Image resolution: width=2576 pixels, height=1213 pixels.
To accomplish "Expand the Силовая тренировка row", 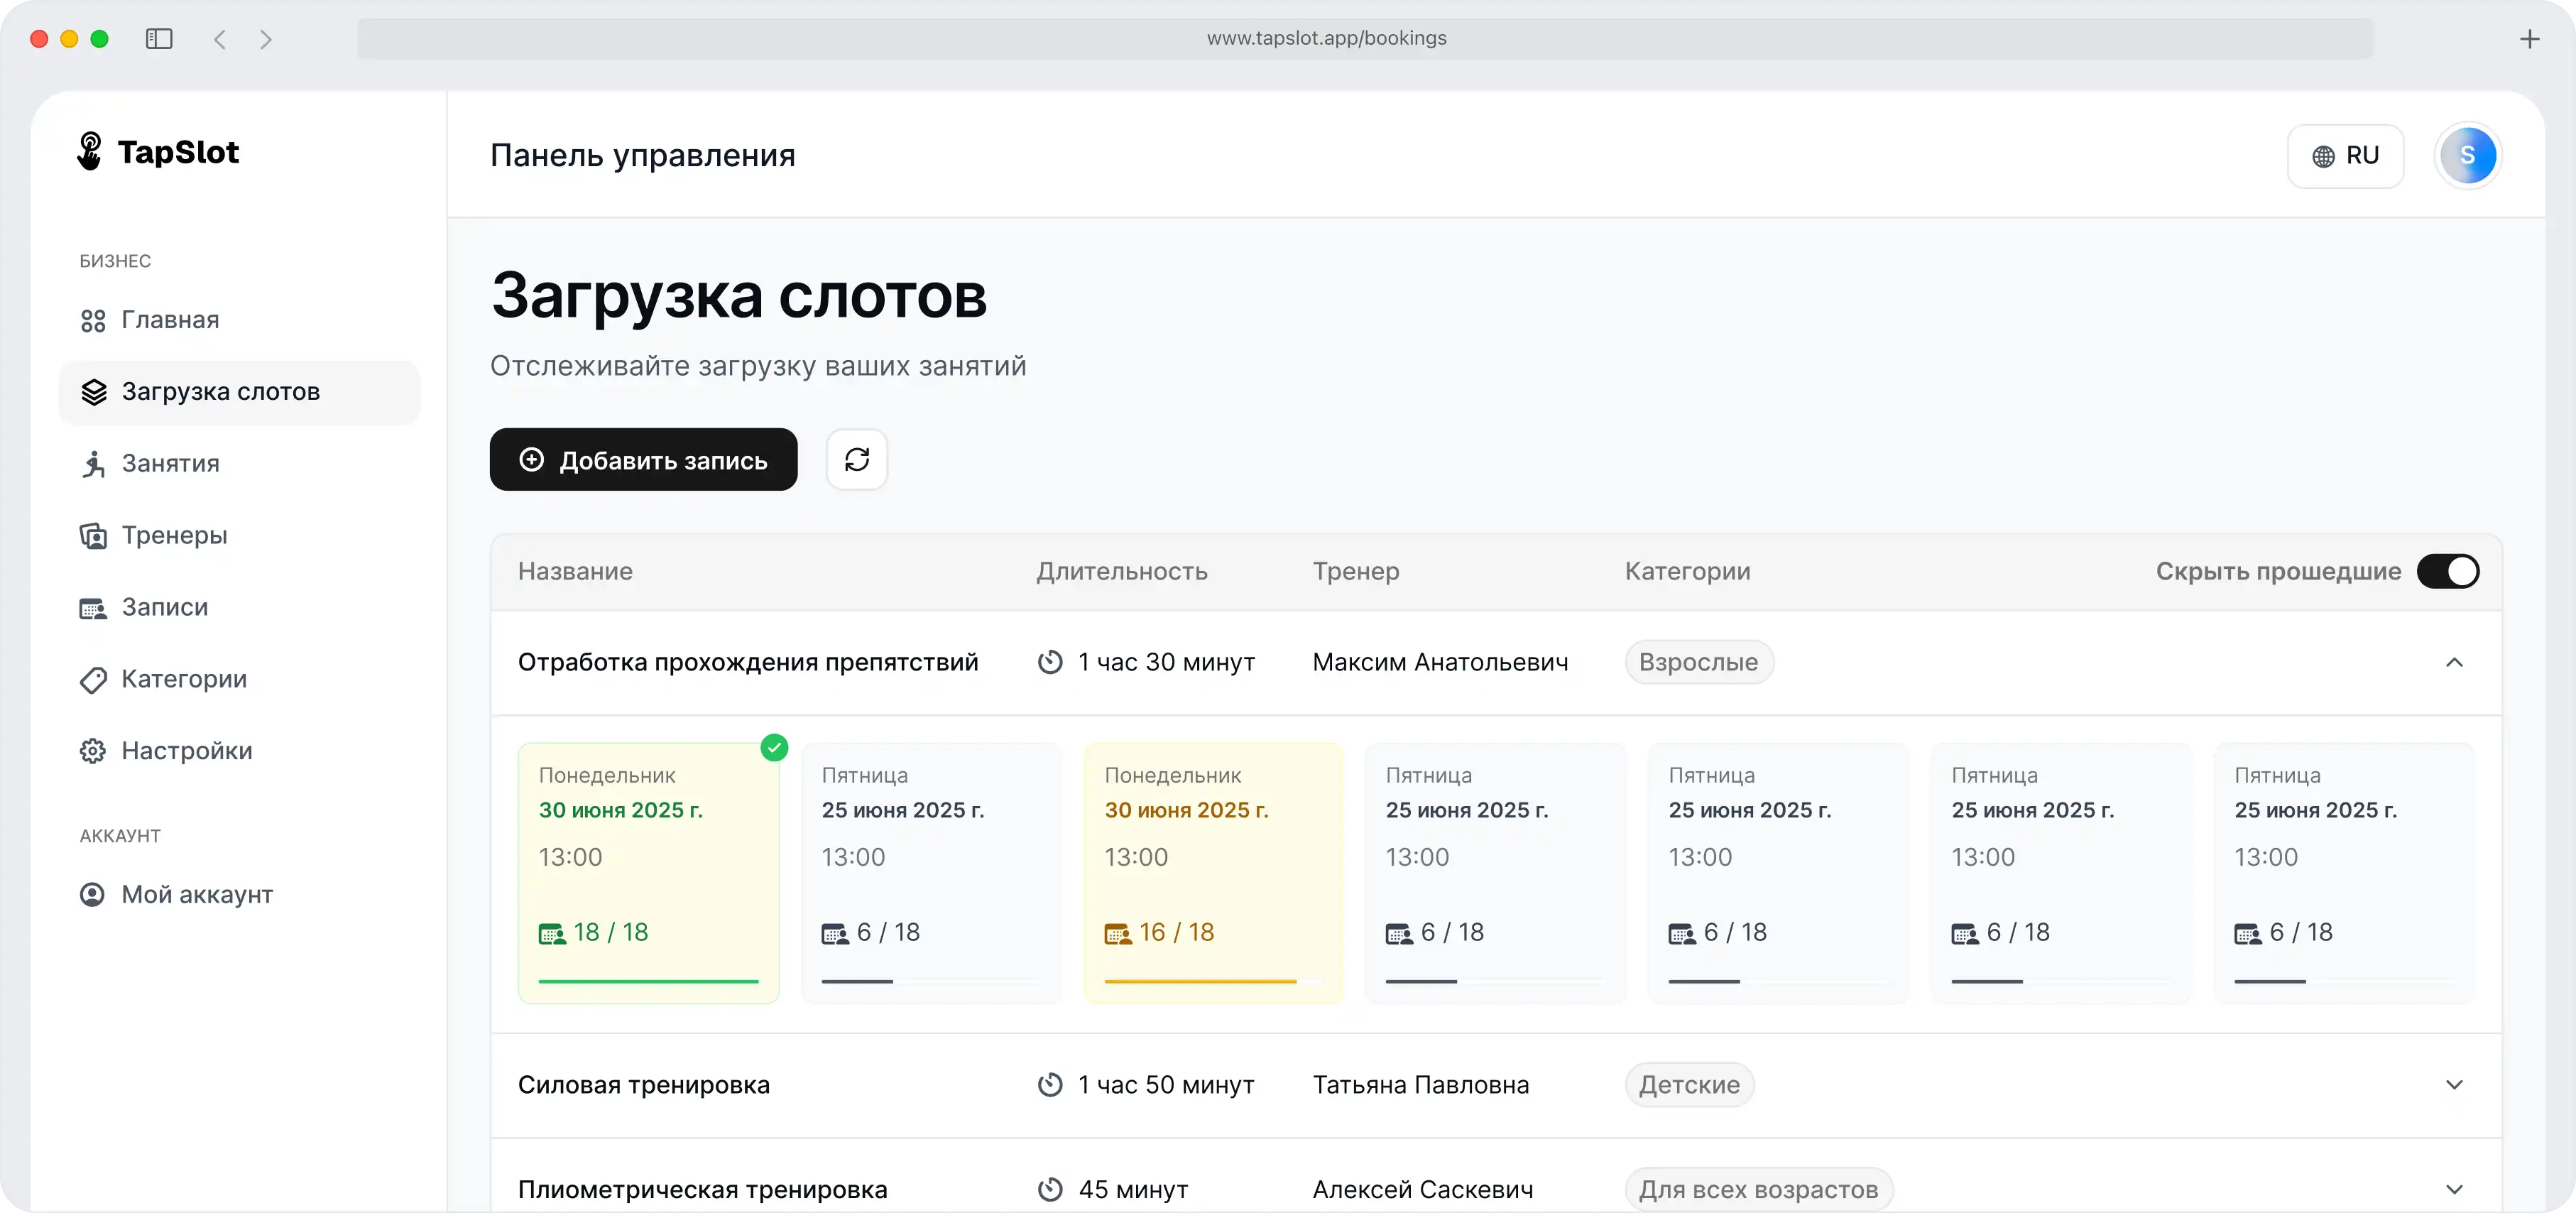I will [2454, 1085].
